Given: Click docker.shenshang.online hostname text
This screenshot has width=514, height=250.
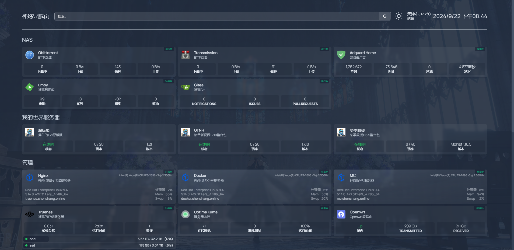Looking at the screenshot, I should click(x=200, y=199).
